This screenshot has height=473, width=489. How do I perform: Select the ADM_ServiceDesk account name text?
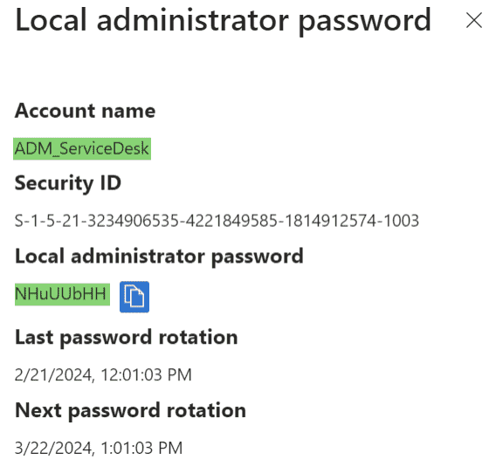pos(82,148)
